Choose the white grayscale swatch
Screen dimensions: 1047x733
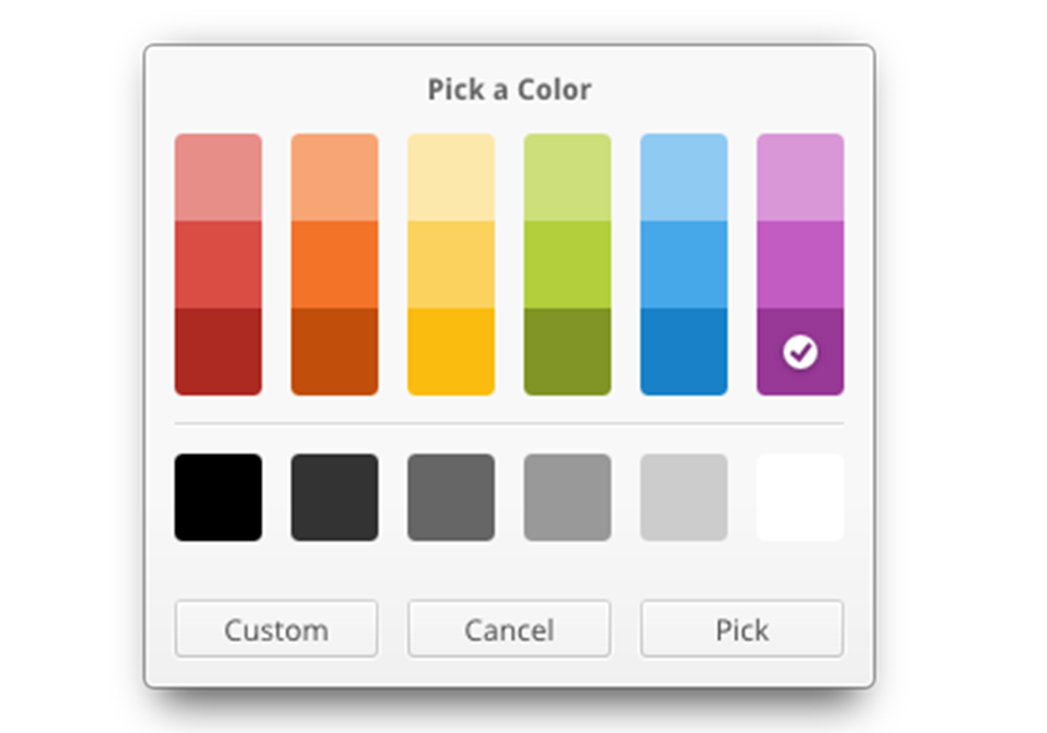point(800,497)
